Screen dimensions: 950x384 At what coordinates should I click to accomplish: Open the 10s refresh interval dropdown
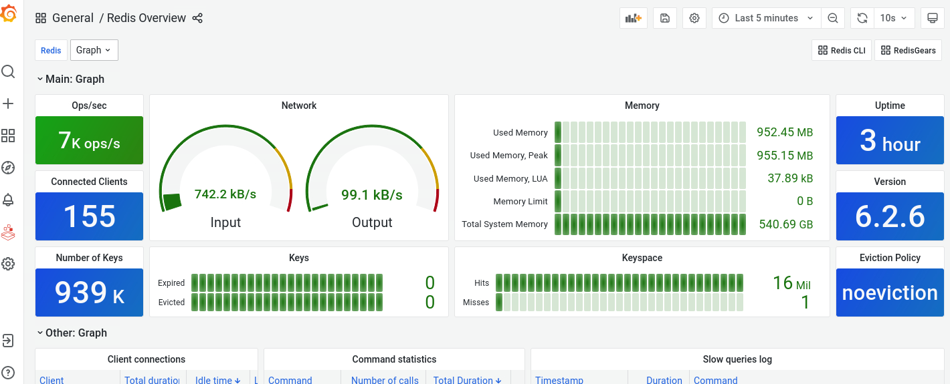click(894, 18)
